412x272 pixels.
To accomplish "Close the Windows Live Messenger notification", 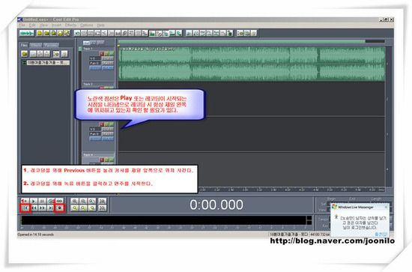I will coord(386,207).
